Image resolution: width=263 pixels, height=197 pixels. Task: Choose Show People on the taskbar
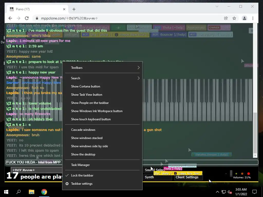click(102, 103)
